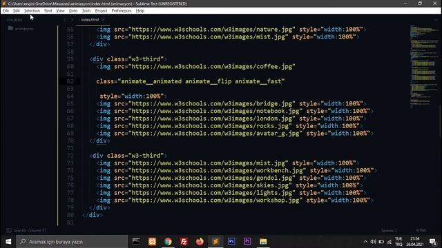Click the animasyon folder icon
This screenshot has width=442, height=248.
click(x=11, y=28)
